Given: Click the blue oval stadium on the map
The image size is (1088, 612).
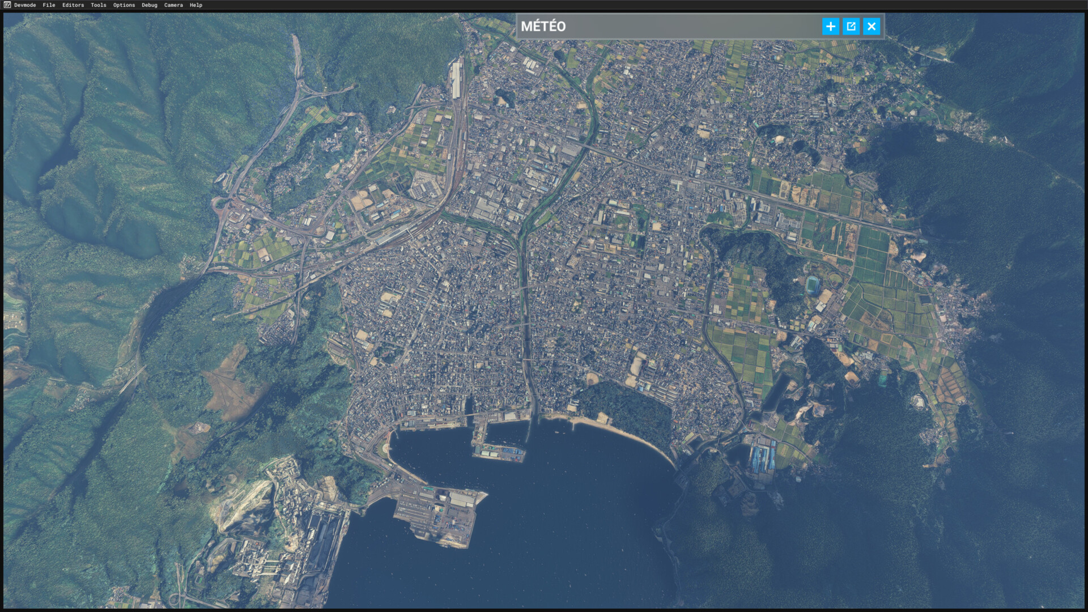Looking at the screenshot, I should pos(813,284).
